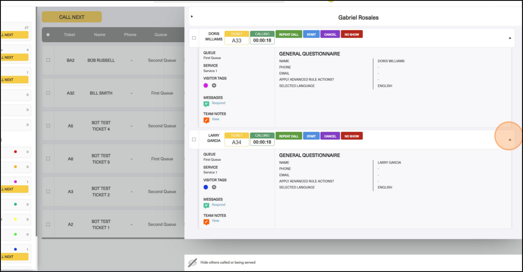Select the BOB RUSSELL ticket checkbox
Viewport: 523px width, 272px height.
pyautogui.click(x=48, y=60)
